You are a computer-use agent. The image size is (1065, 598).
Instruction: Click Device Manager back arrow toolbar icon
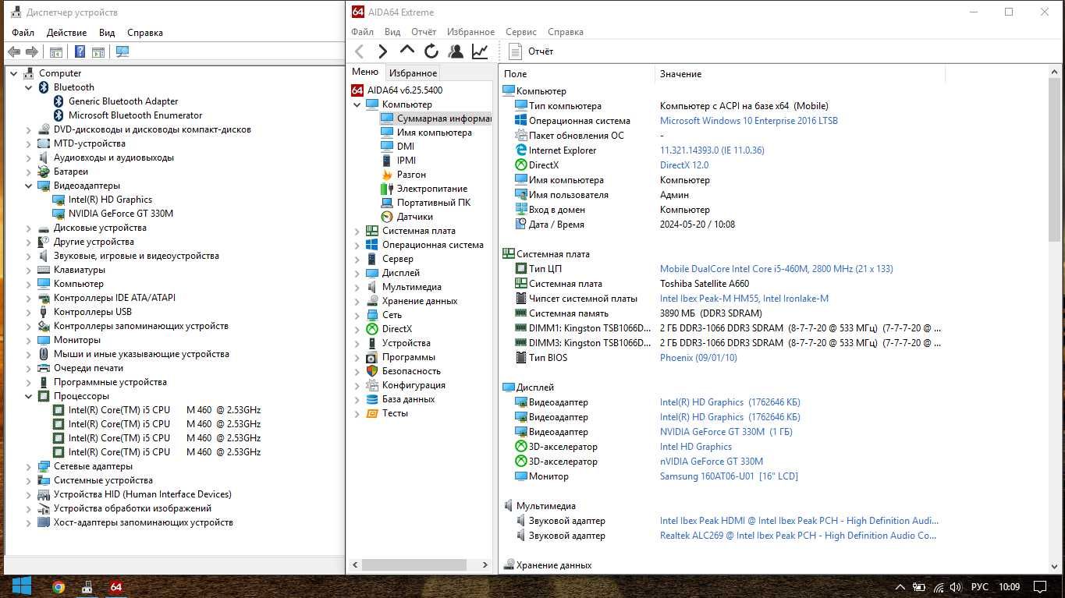(x=14, y=52)
